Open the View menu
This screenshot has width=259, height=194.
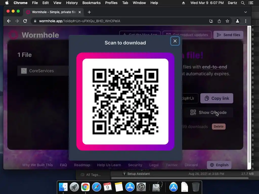tap(57, 3)
